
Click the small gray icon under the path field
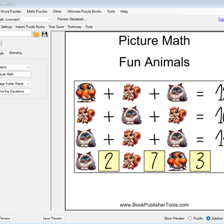pyautogui.click(x=0, y=43)
